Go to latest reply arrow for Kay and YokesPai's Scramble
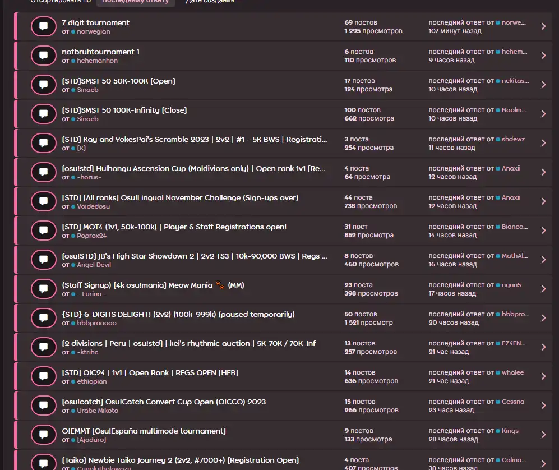The height and width of the screenshot is (470, 559). pos(544,143)
